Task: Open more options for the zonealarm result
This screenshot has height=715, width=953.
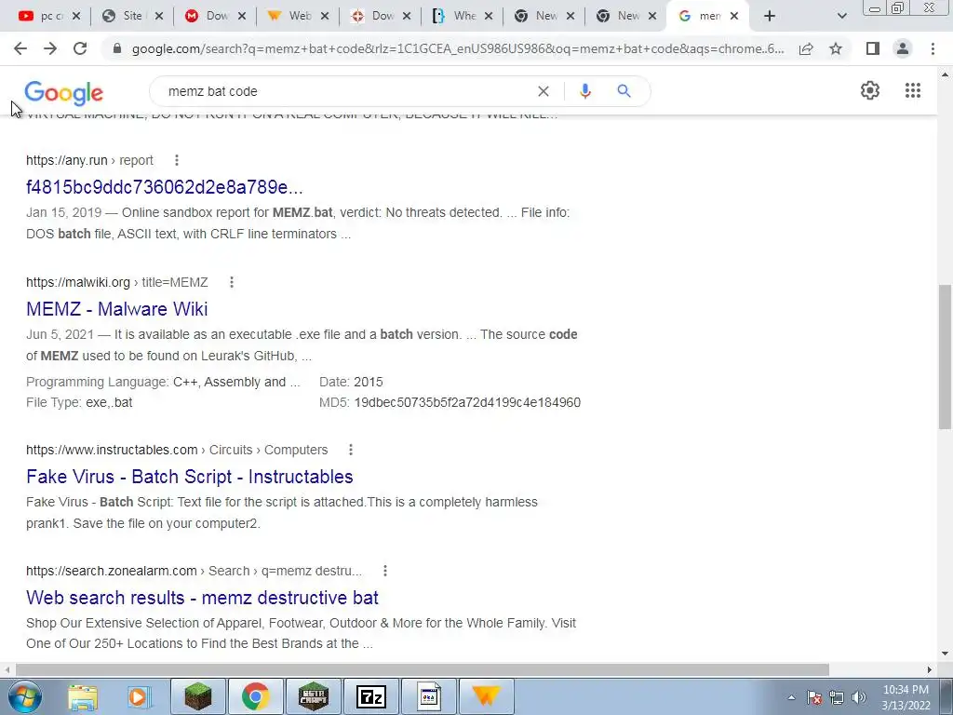Action: (384, 571)
